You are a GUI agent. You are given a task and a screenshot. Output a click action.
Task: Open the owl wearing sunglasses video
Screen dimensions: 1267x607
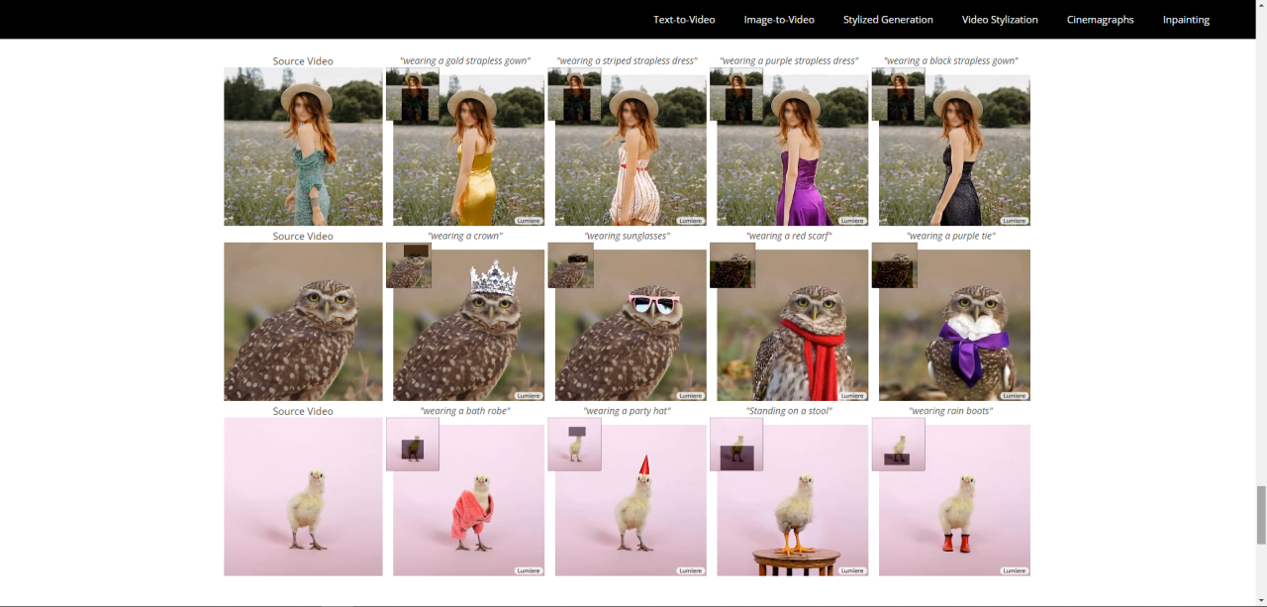[x=628, y=322]
